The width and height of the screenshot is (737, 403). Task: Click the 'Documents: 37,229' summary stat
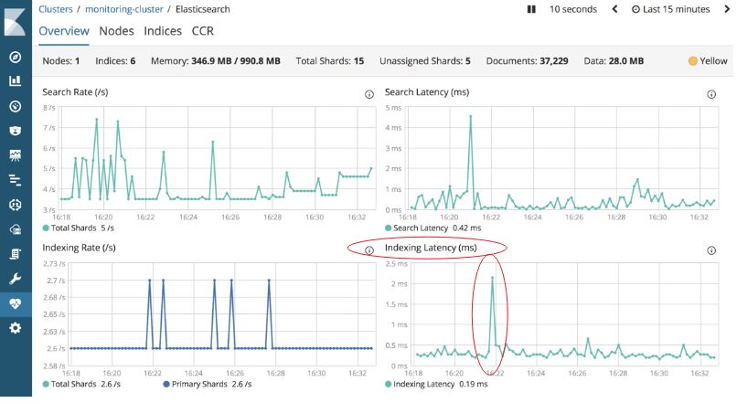(527, 61)
